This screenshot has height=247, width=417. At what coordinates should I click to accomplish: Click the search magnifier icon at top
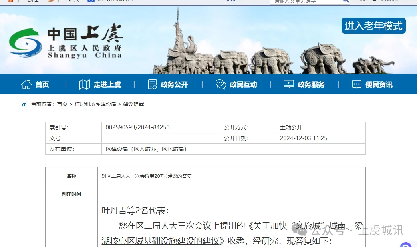point(345,1)
